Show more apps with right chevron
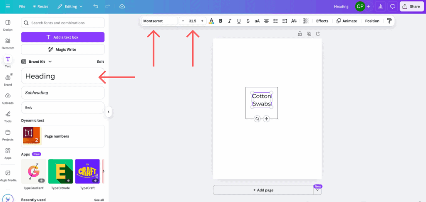The image size is (426, 202). pyautogui.click(x=103, y=171)
